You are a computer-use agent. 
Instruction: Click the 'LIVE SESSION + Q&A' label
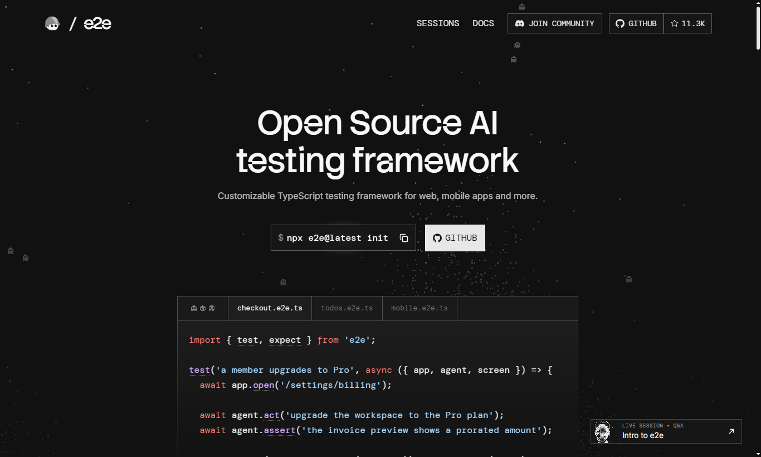pyautogui.click(x=653, y=426)
